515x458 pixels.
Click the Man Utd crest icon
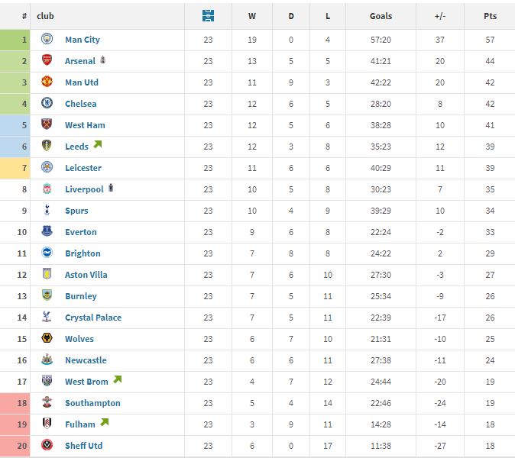47,82
